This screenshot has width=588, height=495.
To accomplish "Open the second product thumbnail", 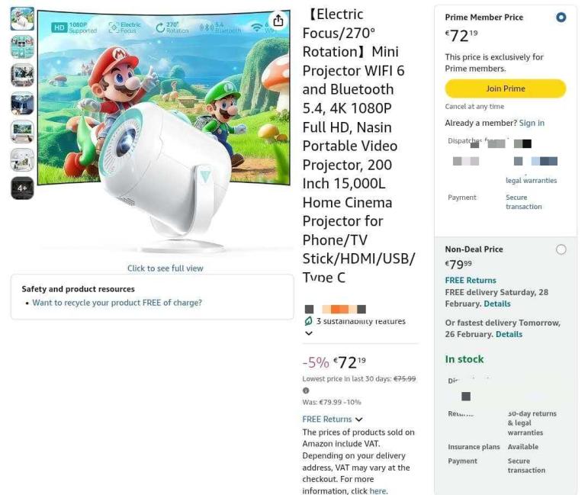I will pos(22,47).
